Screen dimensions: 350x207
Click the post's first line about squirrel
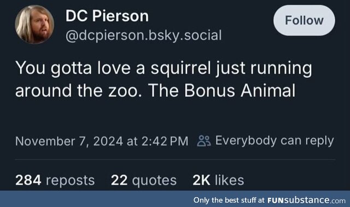point(164,68)
